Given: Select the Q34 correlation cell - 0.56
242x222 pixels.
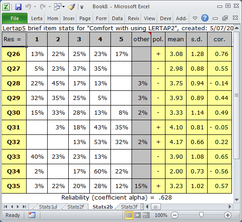Looking at the screenshot, I should click(x=220, y=172).
